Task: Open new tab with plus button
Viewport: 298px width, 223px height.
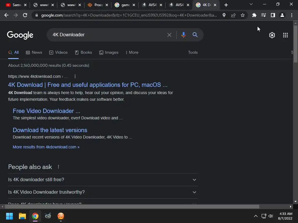Action: tap(226, 5)
